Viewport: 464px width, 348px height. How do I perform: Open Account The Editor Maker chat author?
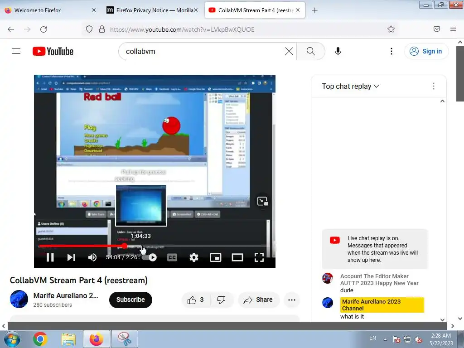(x=379, y=280)
